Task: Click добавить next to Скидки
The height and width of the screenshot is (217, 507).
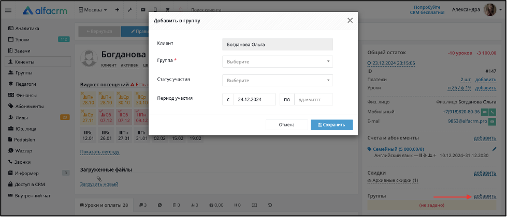Action: pos(485,173)
